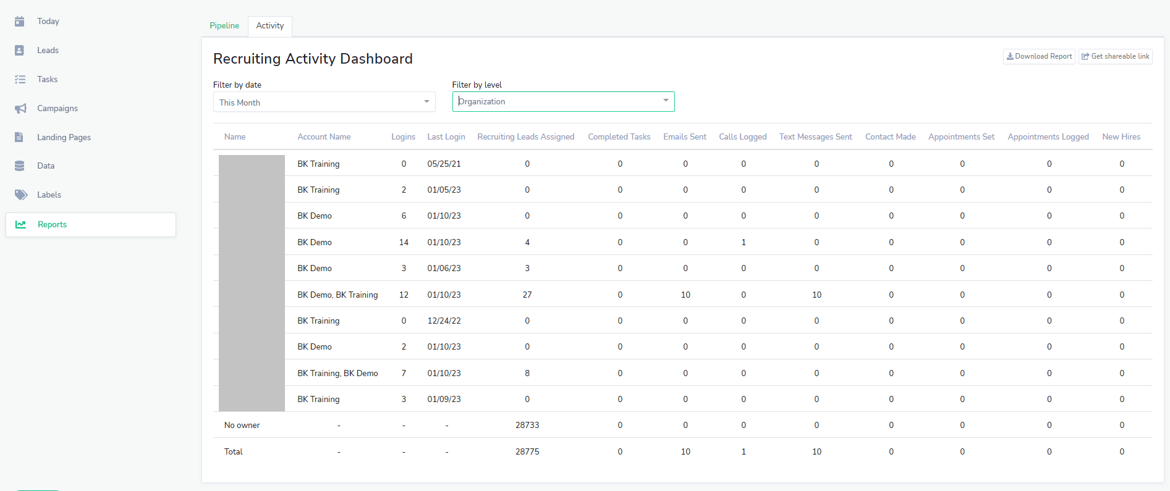The height and width of the screenshot is (491, 1170).
Task: Click the No owner row label
Action: (242, 425)
